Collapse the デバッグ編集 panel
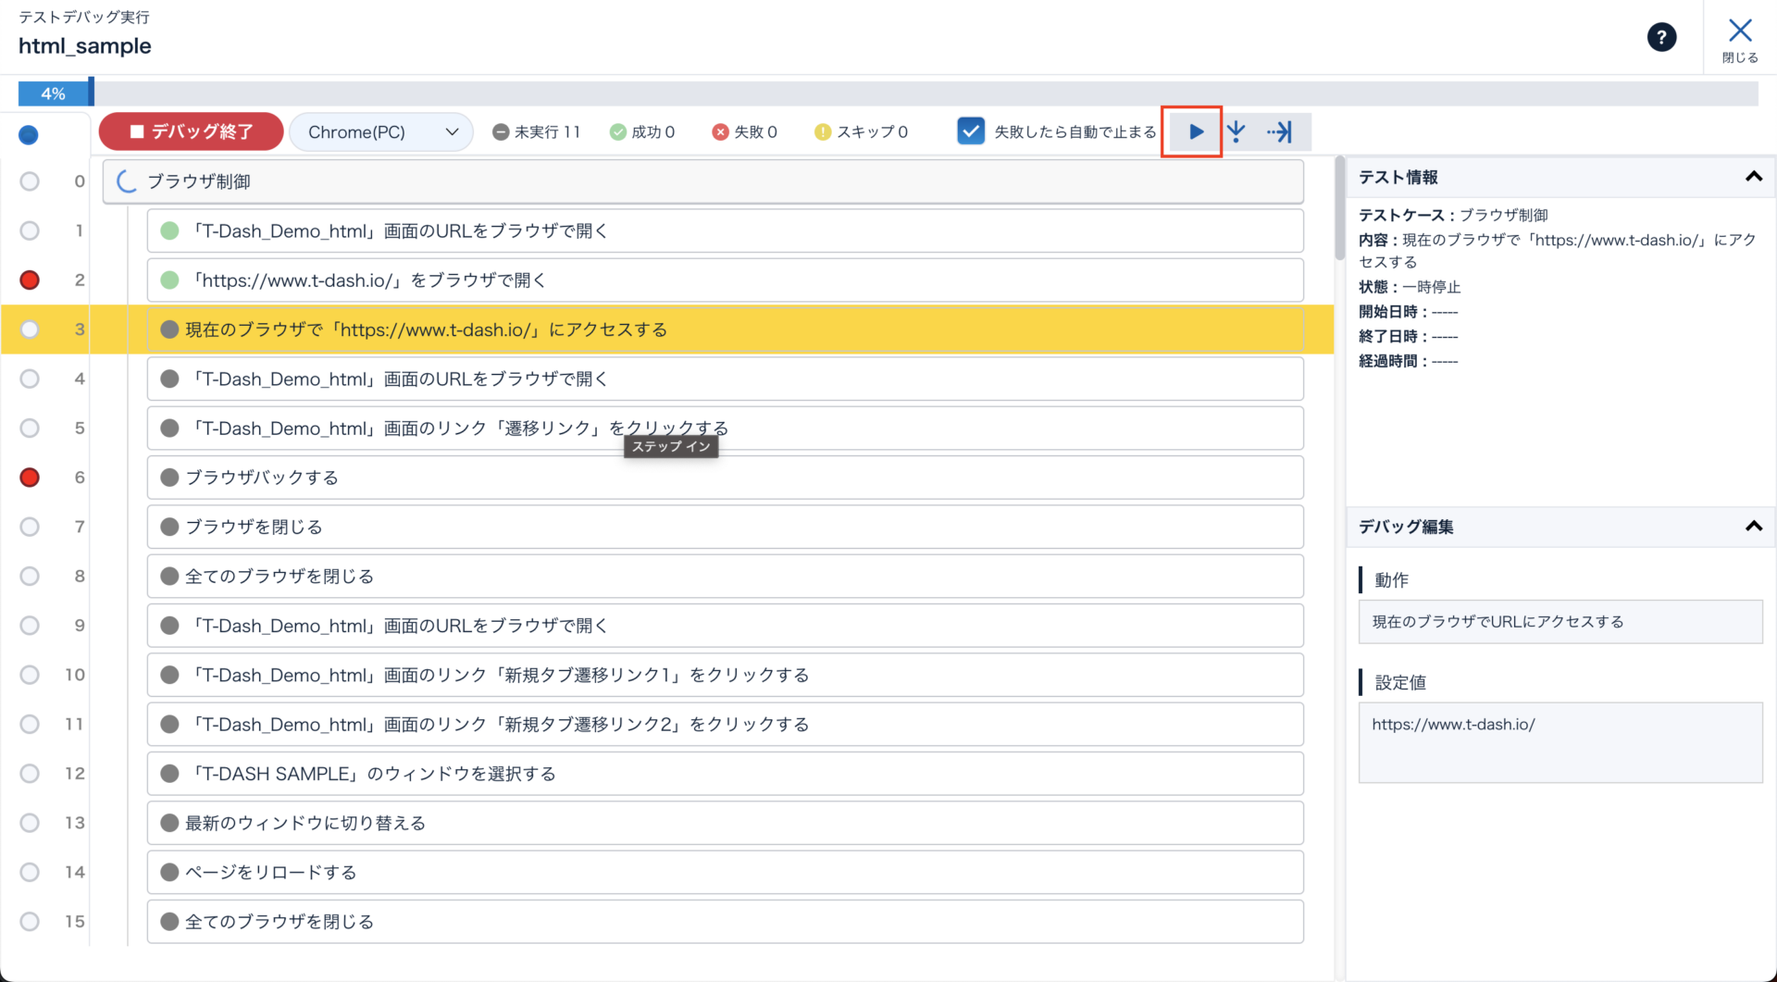The image size is (1777, 982). (1753, 527)
